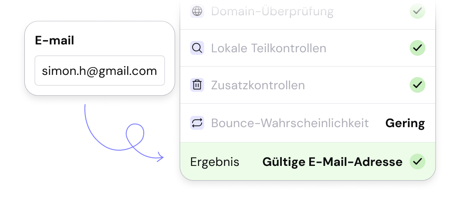The height and width of the screenshot is (209, 460).
Task: Focus the email field containing simon.h@gmail.com
Action: [x=100, y=71]
